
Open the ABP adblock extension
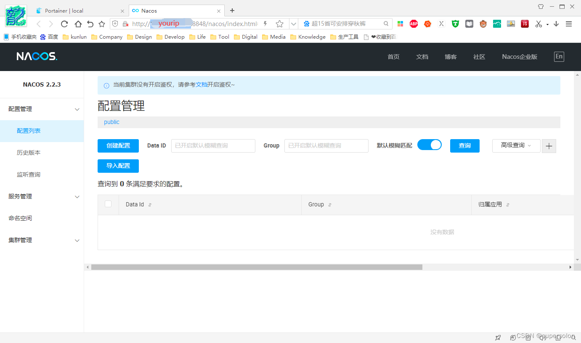pyautogui.click(x=414, y=24)
